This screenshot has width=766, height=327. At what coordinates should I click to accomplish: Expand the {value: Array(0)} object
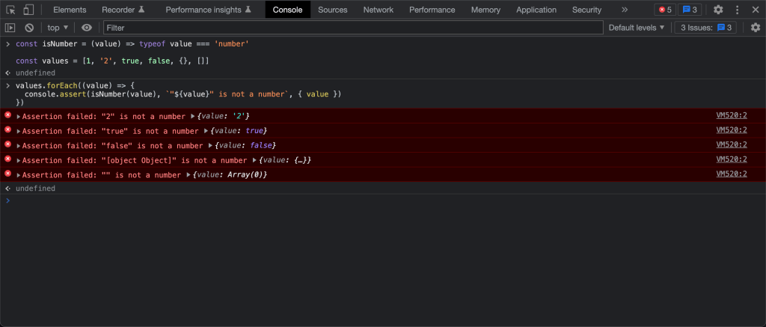[189, 175]
